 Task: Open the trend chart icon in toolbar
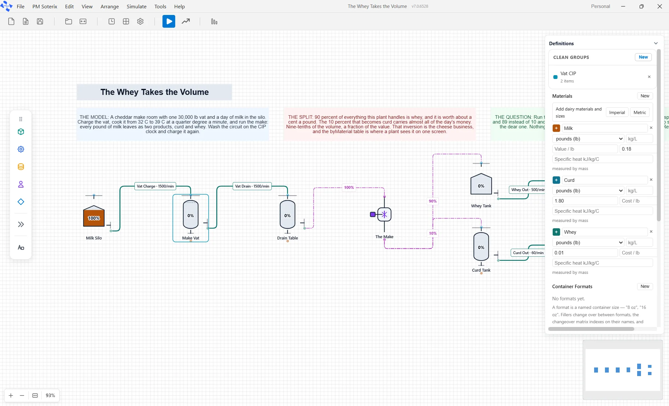pyautogui.click(x=186, y=21)
